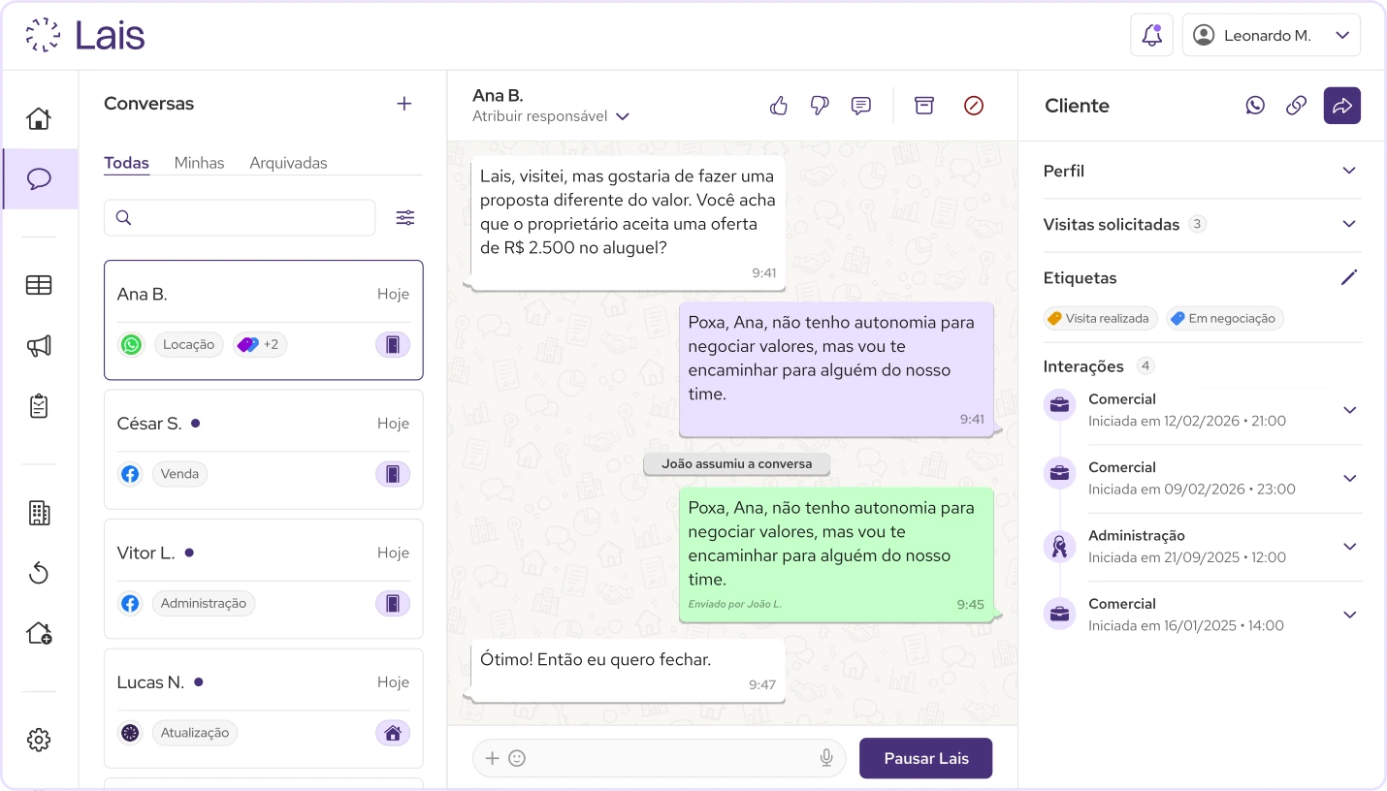Click the purple share arrow button
Screen dimensions: 1387x791
1342,106
